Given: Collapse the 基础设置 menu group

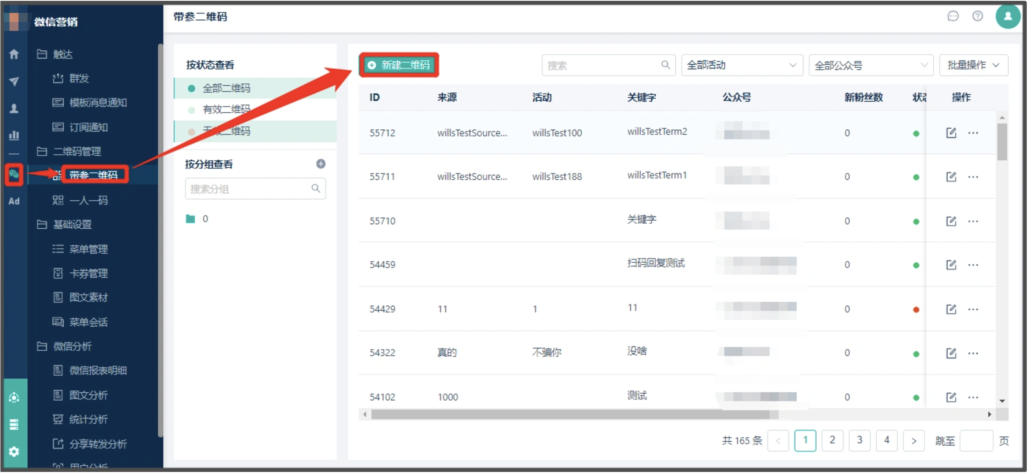Looking at the screenshot, I should click(x=64, y=224).
